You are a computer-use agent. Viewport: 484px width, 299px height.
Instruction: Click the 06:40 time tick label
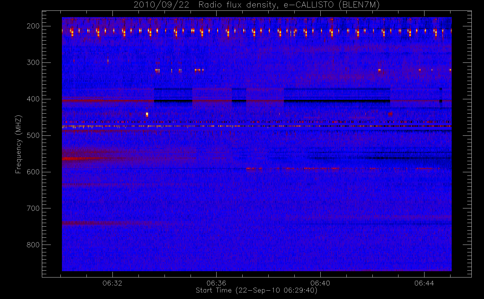pyautogui.click(x=320, y=283)
